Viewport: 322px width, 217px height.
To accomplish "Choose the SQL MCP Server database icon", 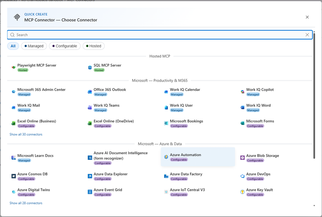I will tap(90, 67).
